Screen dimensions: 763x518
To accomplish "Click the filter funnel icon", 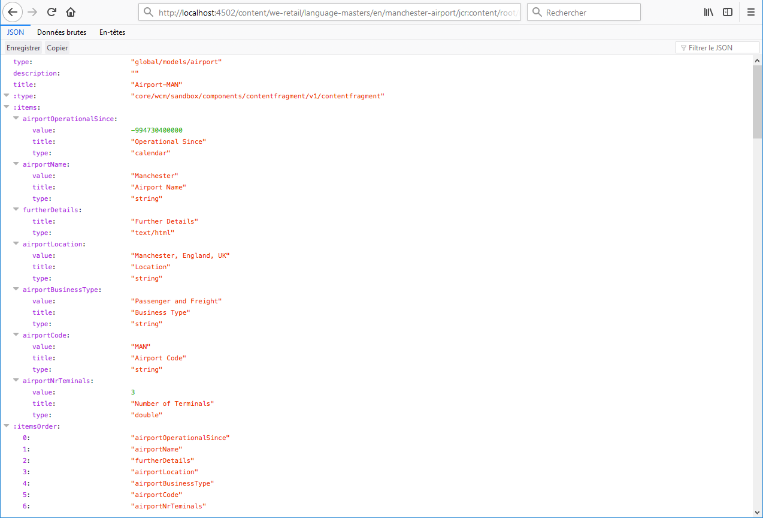I will click(683, 48).
